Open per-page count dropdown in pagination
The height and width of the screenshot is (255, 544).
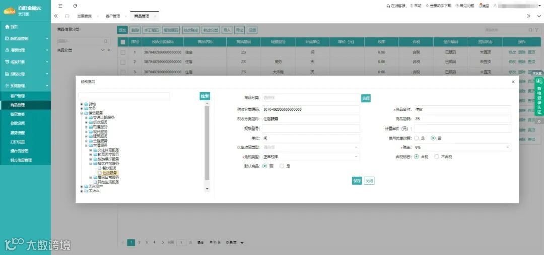(x=235, y=243)
